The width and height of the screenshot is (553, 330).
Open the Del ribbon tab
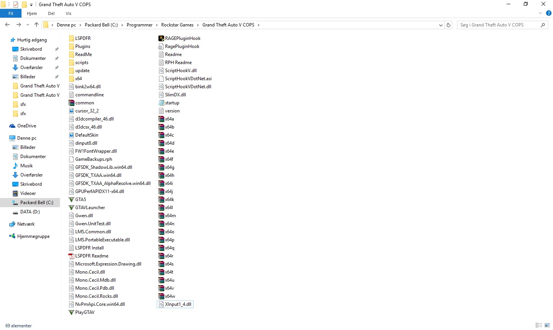(x=51, y=13)
